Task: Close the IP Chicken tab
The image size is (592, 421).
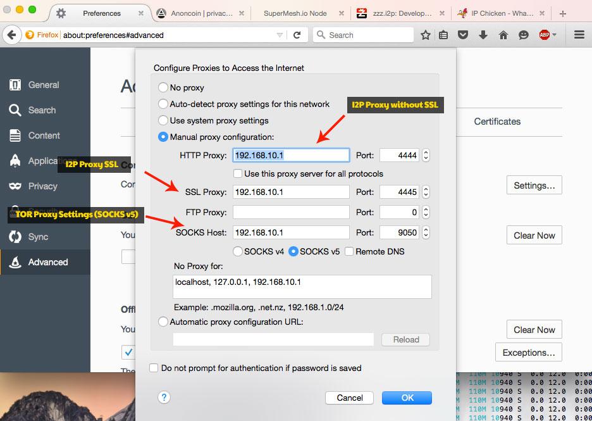Action: [542, 13]
